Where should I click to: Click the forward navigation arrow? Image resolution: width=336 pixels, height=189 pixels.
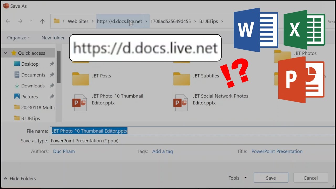[20, 22]
